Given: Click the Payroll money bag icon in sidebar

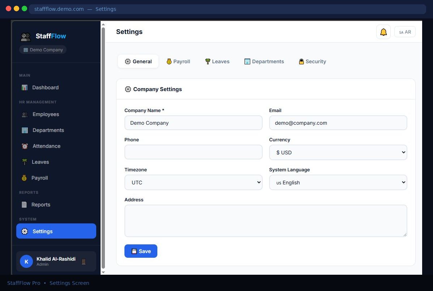Looking at the screenshot, I should [x=24, y=178].
